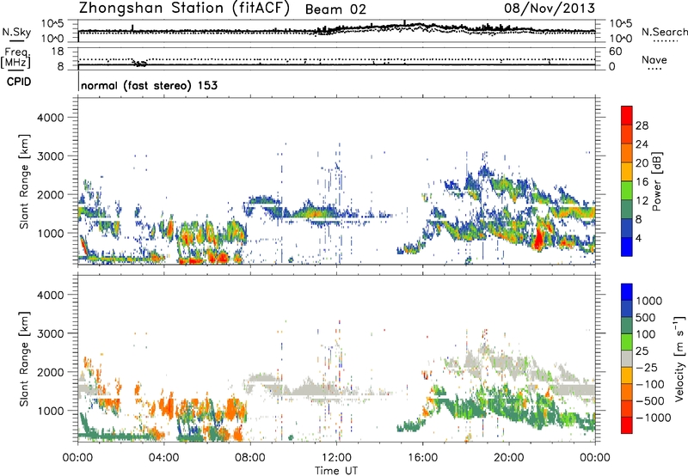This screenshot has height=476, width=688.
Task: Click the N.Search legend label
Action: pyautogui.click(x=664, y=32)
